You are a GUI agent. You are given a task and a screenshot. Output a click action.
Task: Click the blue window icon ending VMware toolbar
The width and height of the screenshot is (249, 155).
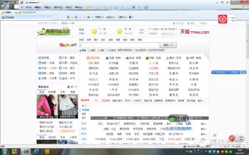(x=146, y=7)
